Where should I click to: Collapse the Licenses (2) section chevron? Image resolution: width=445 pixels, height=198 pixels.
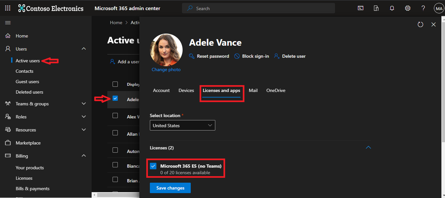[368, 147]
